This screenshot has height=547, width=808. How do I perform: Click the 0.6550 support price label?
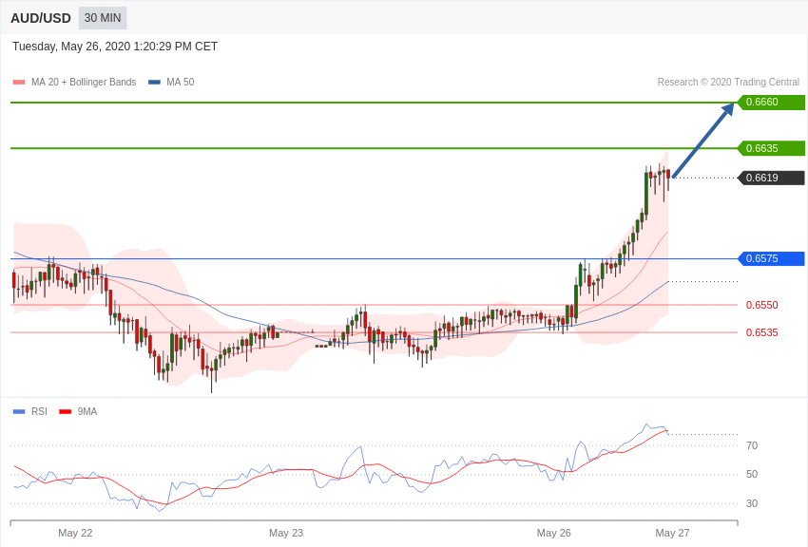(x=761, y=305)
